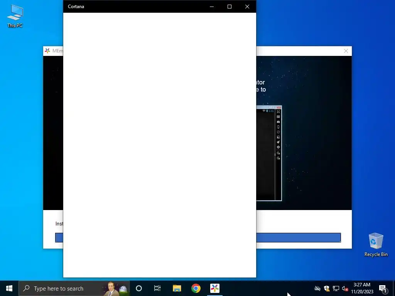Click the MEmu logo in installer title bar

point(47,51)
